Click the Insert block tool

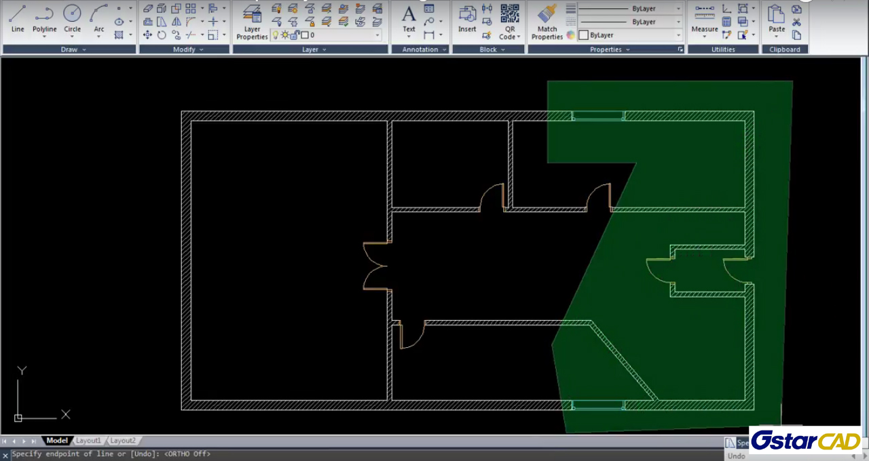467,18
